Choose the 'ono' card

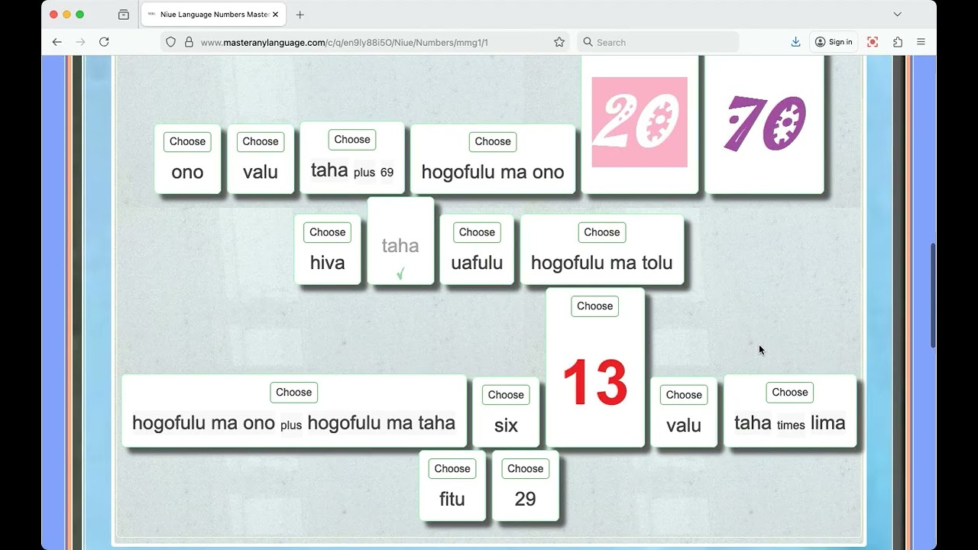[187, 141]
